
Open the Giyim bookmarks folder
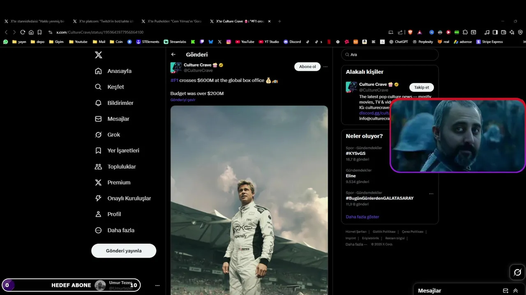(x=56, y=42)
